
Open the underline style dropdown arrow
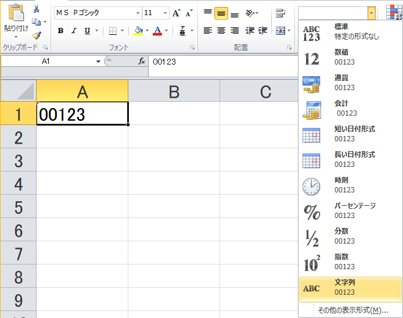click(x=96, y=31)
